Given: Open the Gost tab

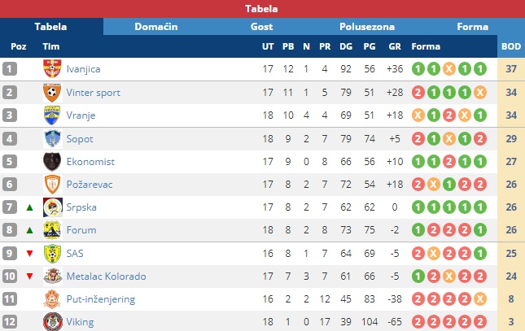Looking at the screenshot, I should point(261,27).
